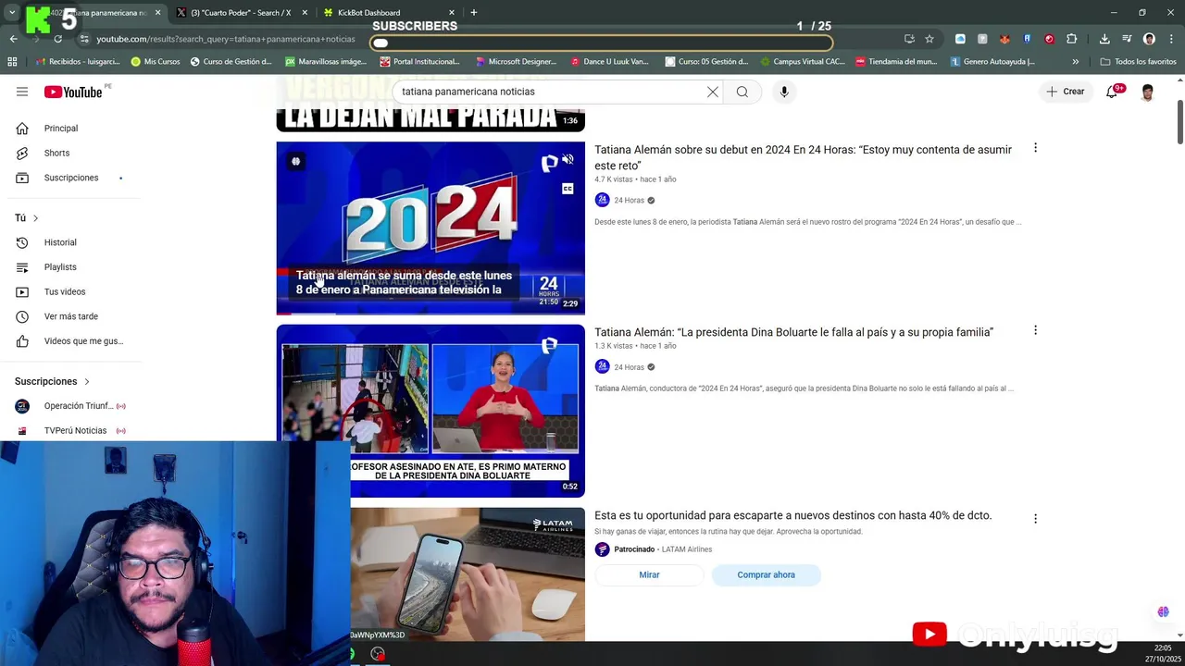Screen dimensions: 1185x666
Task: Reload the page
Action: (x=57, y=39)
